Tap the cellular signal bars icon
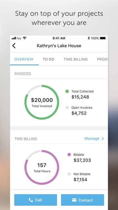 (14, 38)
